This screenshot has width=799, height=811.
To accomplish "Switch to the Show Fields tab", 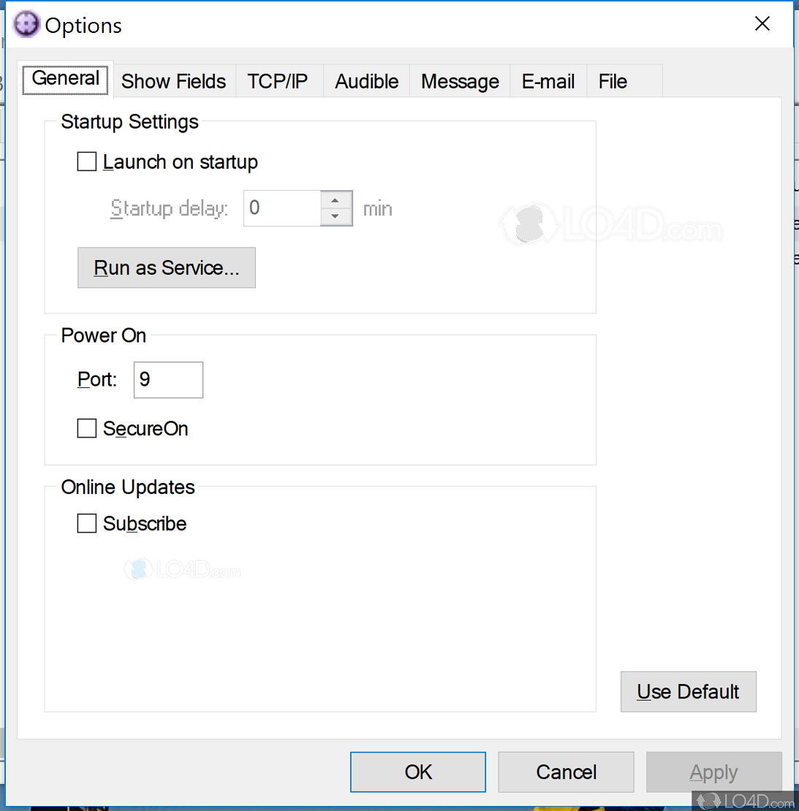I will click(x=173, y=81).
